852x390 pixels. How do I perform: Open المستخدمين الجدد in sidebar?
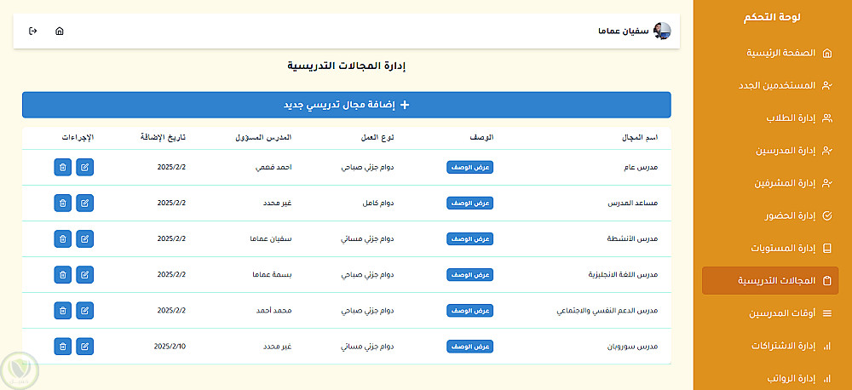(x=770, y=86)
